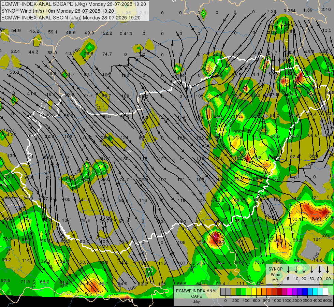Select the map value 58.0
The height and width of the screenshot is (307, 334).
tap(52, 53)
